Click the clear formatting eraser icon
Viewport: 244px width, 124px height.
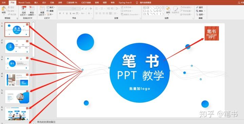point(91,8)
